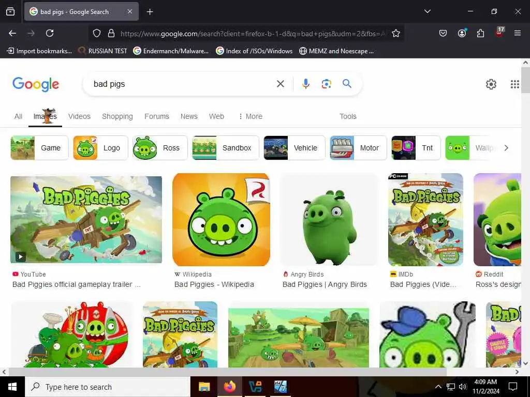Show hidden system tray icons
Screen dimensions: 530x397
click(438, 387)
